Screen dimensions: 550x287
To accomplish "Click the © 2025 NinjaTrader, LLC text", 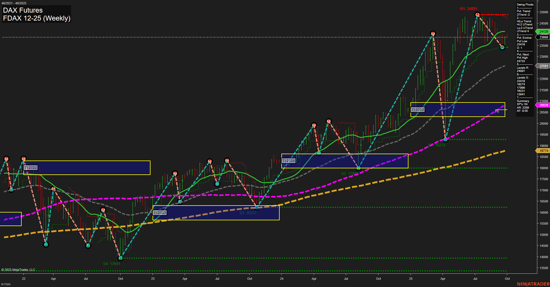I will (x=19, y=270).
